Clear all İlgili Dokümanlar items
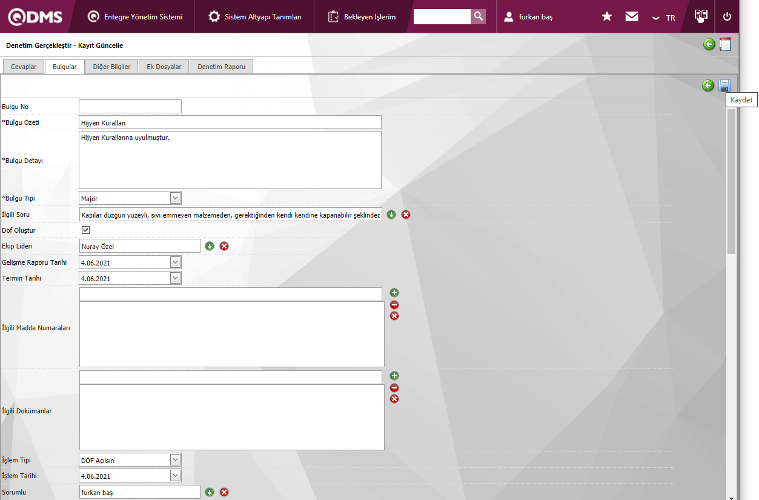 coord(394,399)
